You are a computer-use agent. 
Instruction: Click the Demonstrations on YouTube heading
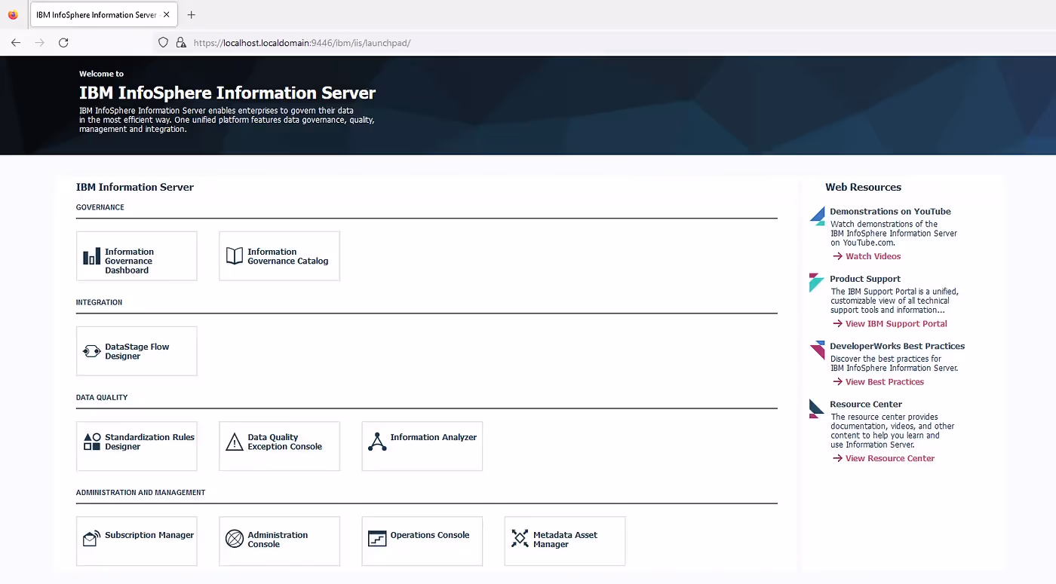coord(890,212)
